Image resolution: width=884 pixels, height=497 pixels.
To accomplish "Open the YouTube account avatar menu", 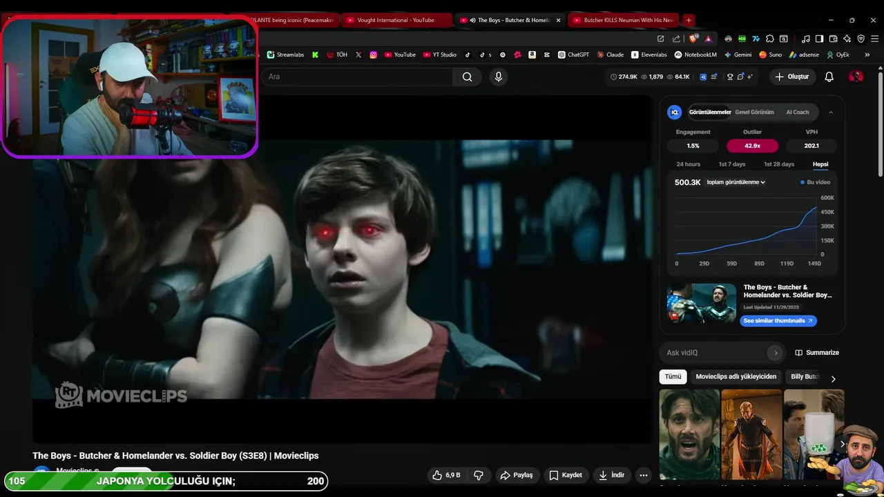I will (x=856, y=77).
